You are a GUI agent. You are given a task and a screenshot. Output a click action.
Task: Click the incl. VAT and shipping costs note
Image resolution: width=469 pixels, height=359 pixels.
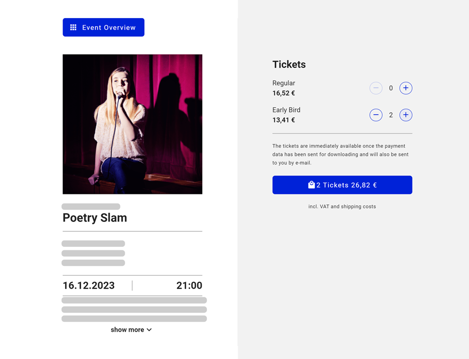coord(342,206)
